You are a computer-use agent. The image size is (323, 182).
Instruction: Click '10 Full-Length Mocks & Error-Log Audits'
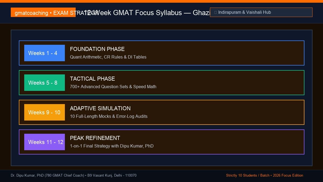(109, 116)
